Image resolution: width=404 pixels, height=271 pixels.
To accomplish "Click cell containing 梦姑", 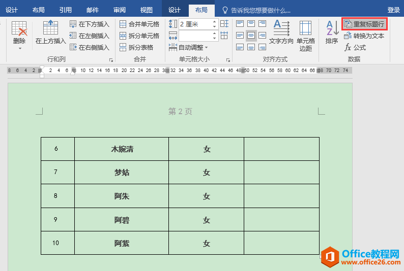I will point(122,172).
